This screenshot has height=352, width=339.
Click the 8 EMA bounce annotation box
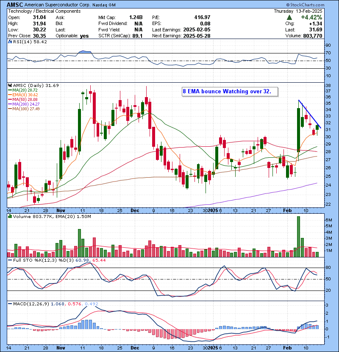[230, 92]
